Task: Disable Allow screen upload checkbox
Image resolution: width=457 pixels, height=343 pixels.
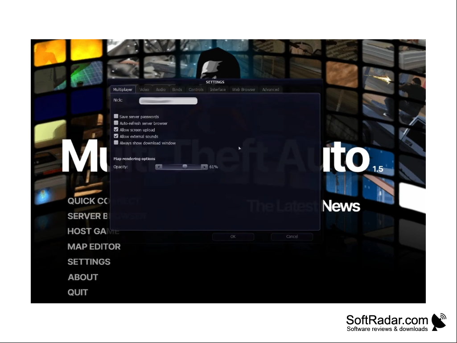Action: click(116, 129)
